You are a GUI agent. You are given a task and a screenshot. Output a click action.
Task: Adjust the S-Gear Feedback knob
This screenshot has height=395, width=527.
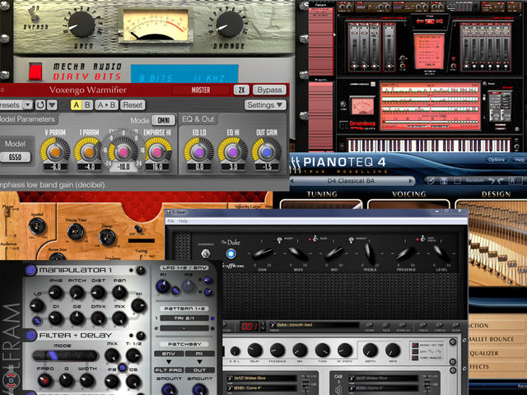click(277, 350)
